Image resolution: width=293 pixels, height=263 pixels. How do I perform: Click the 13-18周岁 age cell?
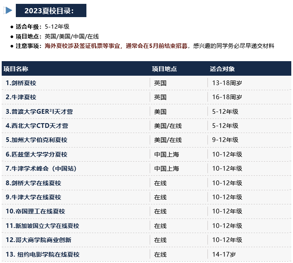(x=227, y=83)
